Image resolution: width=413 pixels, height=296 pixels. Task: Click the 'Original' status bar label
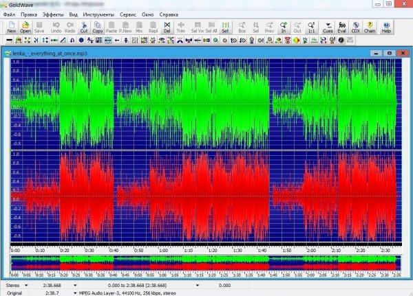pyautogui.click(x=14, y=293)
